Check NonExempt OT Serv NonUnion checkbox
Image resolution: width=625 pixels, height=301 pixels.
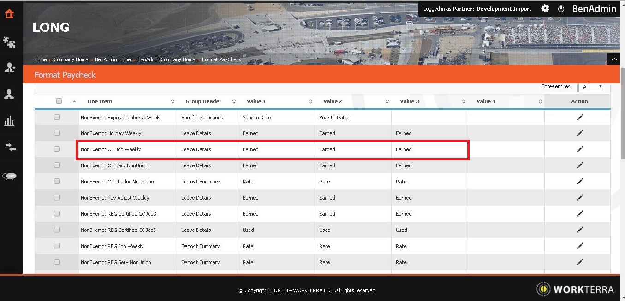(57, 165)
